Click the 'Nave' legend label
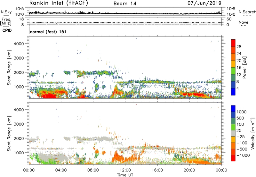 click(244, 22)
